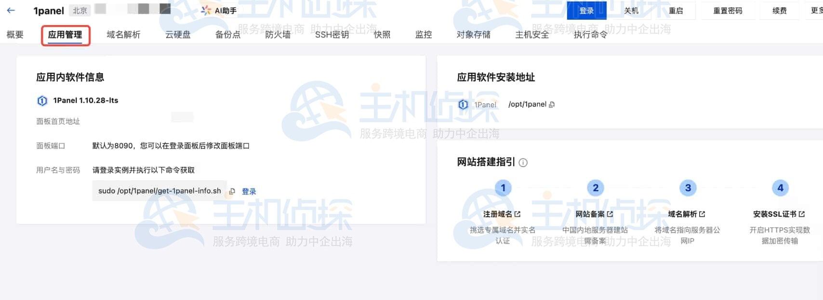Click the 登录 link beside the command
823x300 pixels.
(x=249, y=192)
